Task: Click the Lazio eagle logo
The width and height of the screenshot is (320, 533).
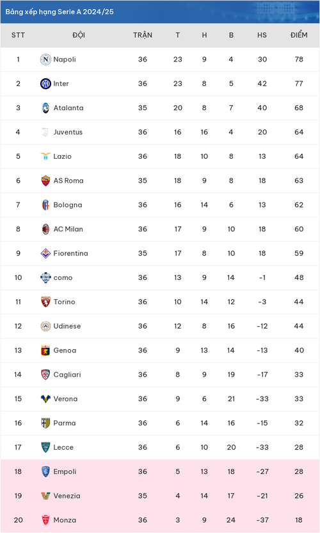Action: (x=45, y=156)
